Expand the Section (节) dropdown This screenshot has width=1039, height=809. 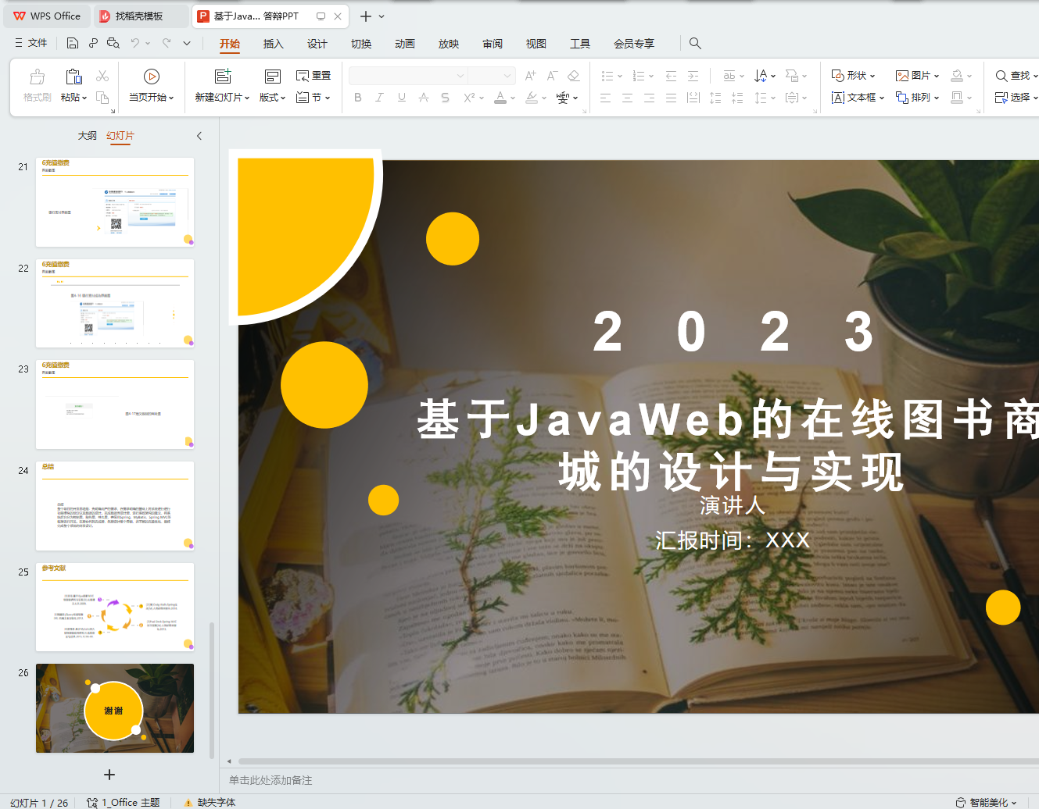[x=328, y=98]
